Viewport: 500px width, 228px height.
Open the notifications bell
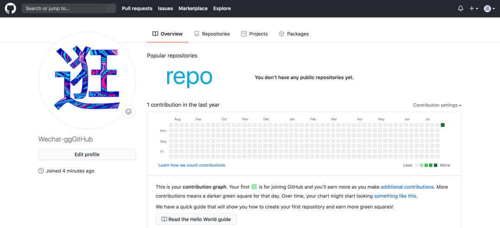[461, 8]
